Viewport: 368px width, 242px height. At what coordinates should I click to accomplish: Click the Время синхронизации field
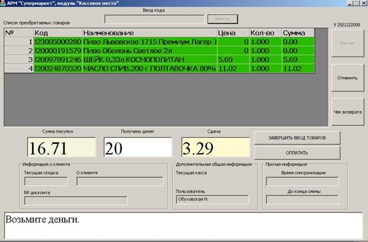(302, 182)
